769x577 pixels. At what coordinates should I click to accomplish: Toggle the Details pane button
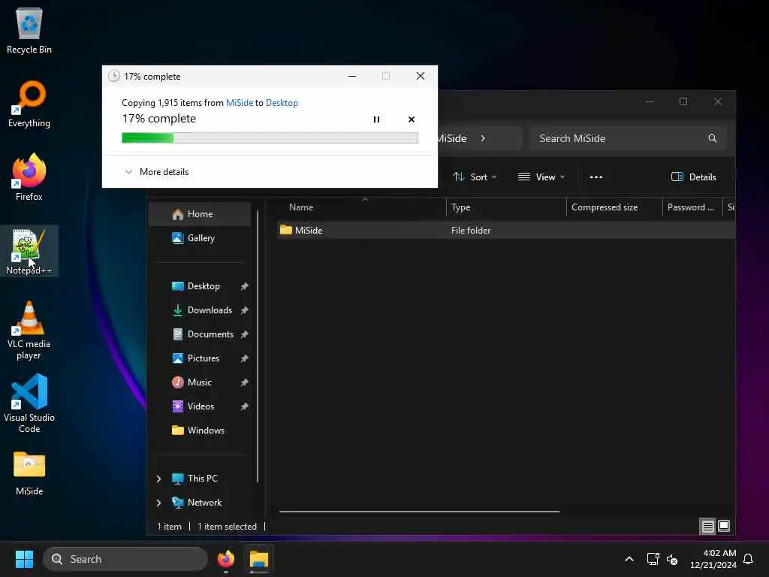pos(693,177)
